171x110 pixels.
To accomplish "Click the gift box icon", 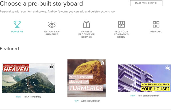I will tap(87, 24).
